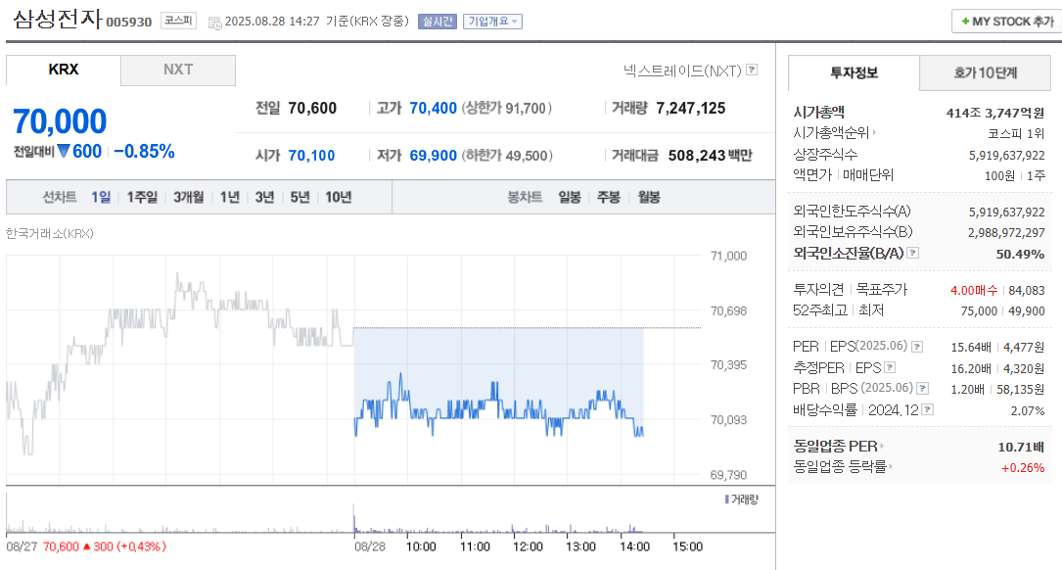Screen dimensions: 1062x570
Task: Click the 동일업종 등락률 value +0.26%
Action: (x=1023, y=468)
